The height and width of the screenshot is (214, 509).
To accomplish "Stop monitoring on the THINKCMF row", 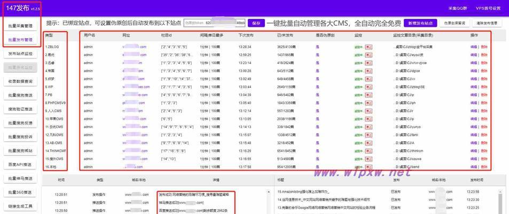I will tap(369, 151).
